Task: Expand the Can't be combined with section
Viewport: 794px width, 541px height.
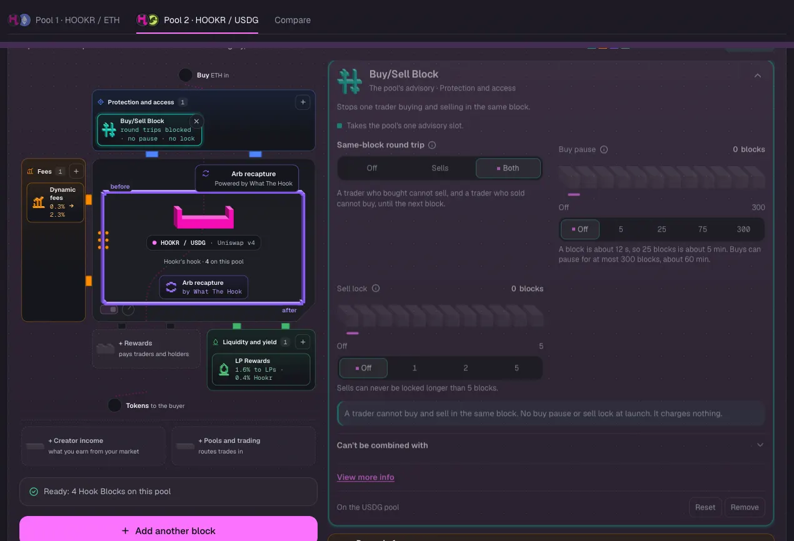Action: point(551,445)
